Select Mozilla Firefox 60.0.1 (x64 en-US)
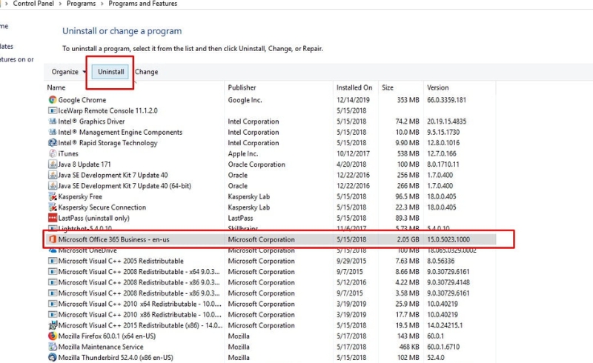The image size is (593, 363). [107, 336]
